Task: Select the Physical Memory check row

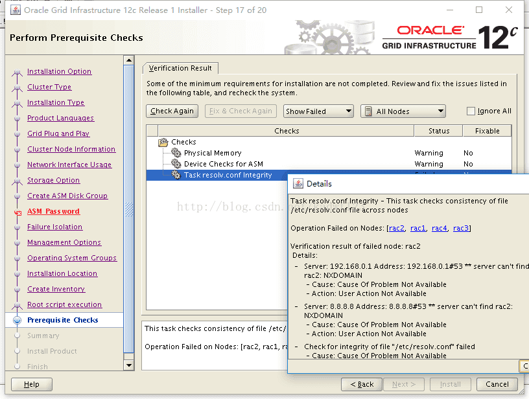Action: click(329, 153)
